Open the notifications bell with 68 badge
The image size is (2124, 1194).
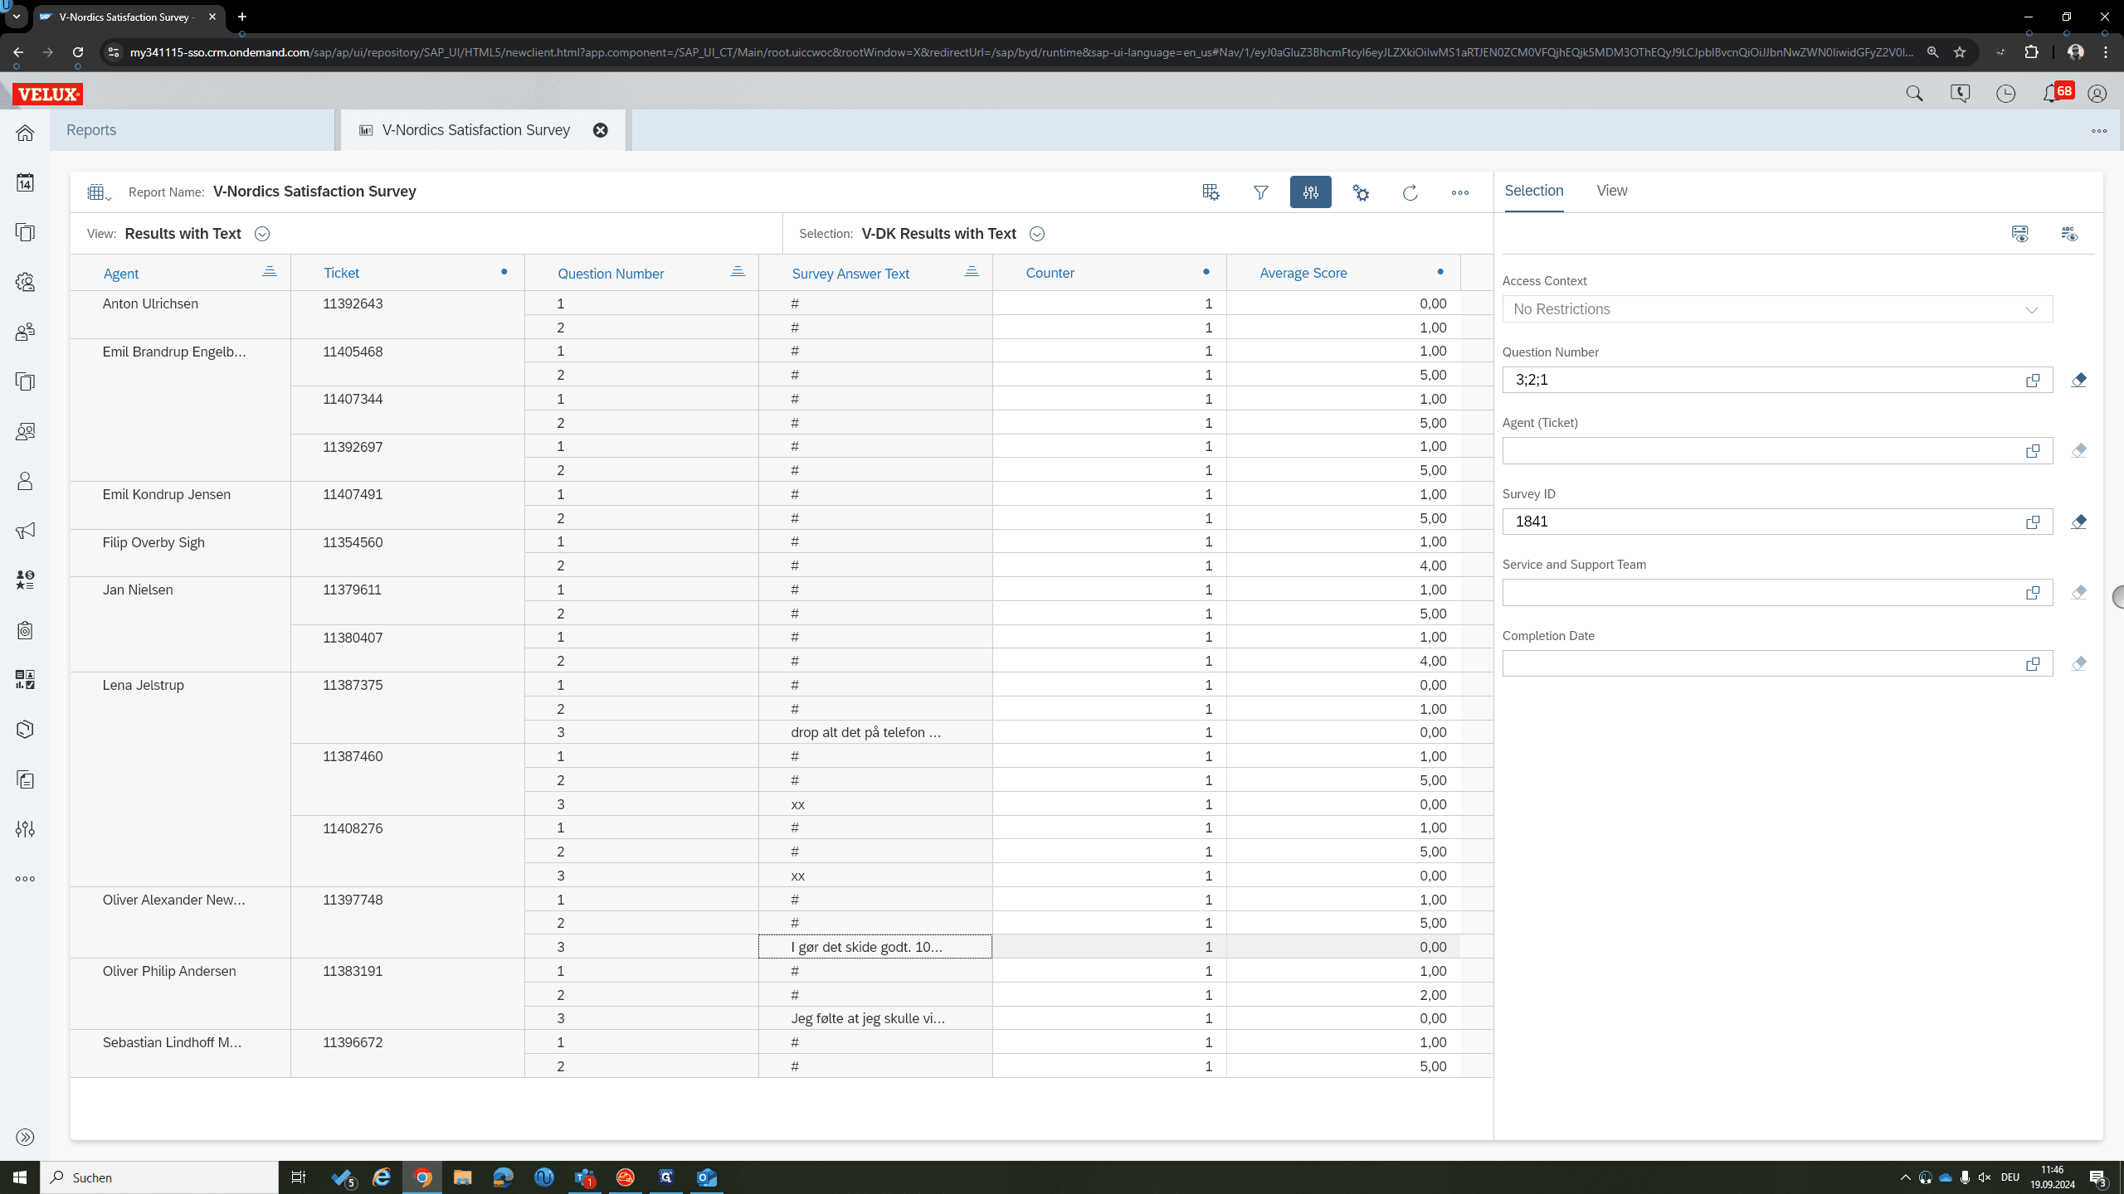point(2053,94)
